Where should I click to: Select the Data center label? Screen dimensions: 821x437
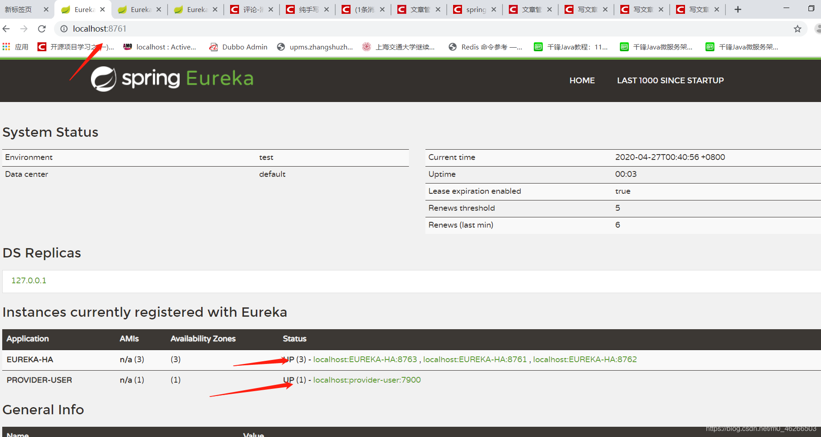(x=26, y=174)
